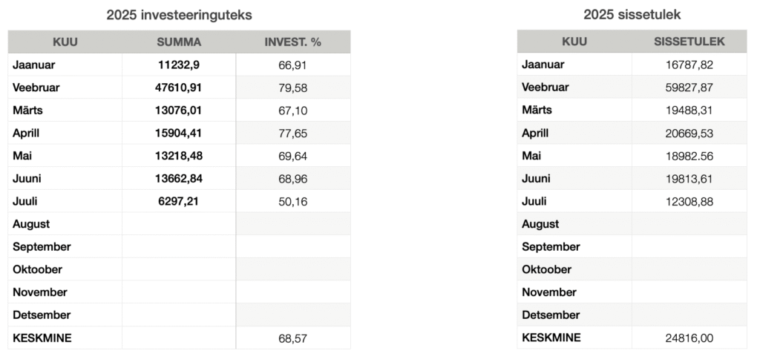The height and width of the screenshot is (362, 760).
Task: Click the SUMMA column header
Action: [179, 42]
